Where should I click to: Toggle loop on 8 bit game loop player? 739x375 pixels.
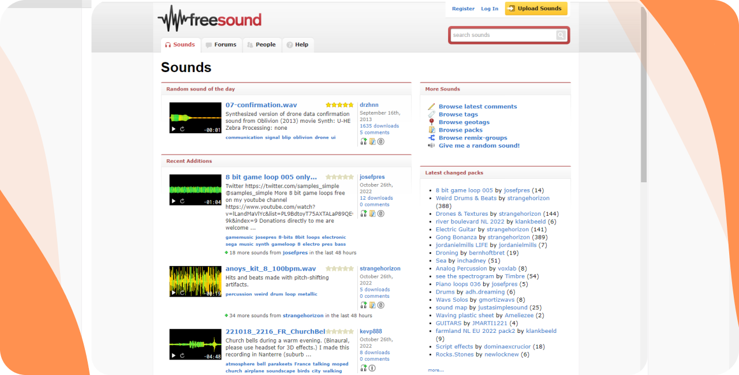click(x=182, y=201)
